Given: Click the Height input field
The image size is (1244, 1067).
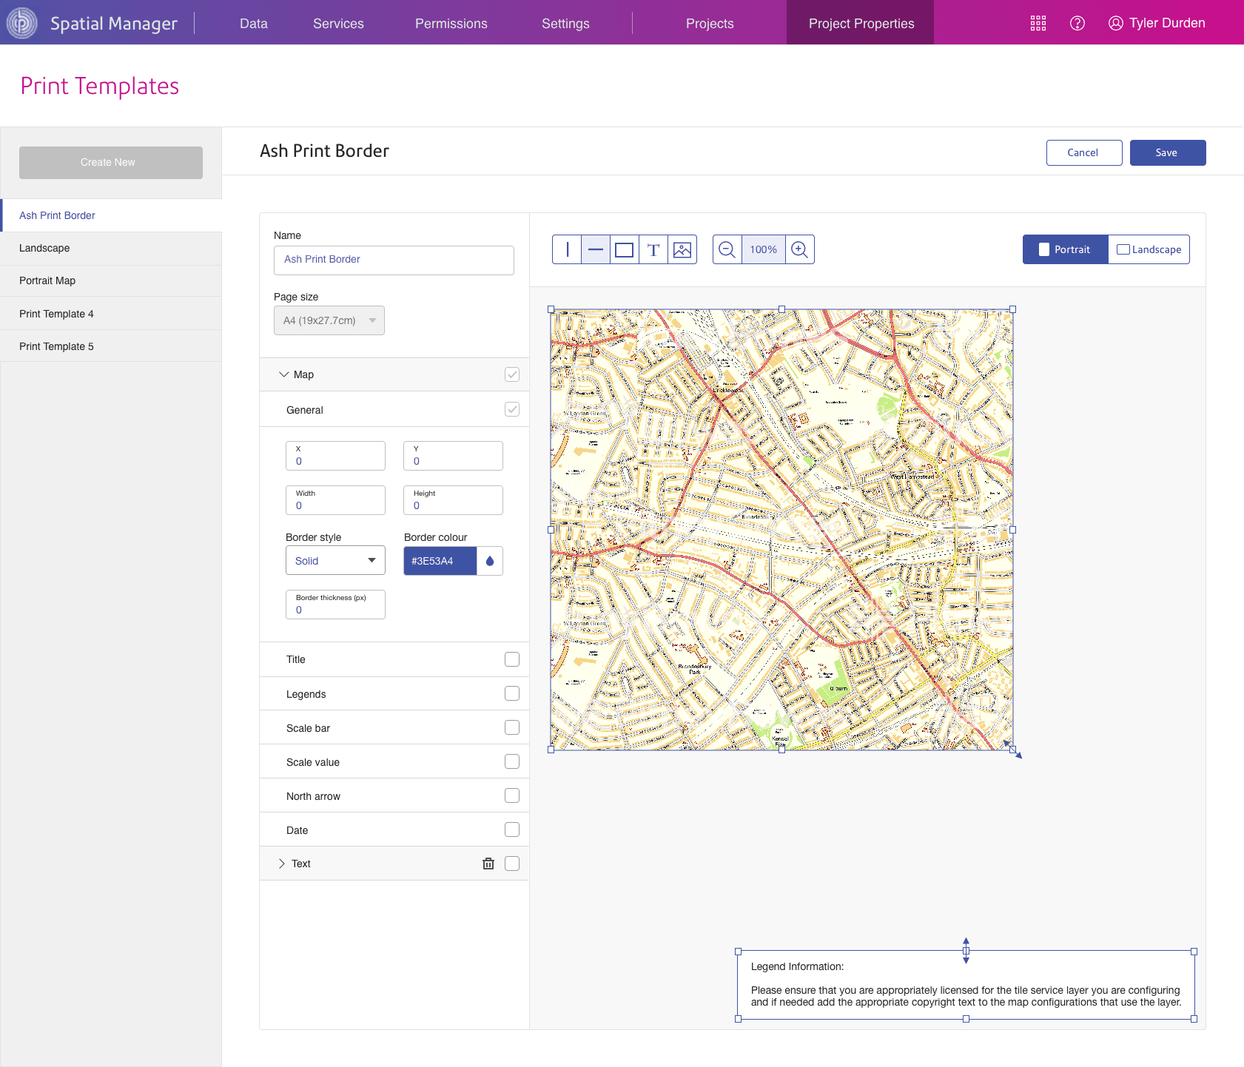Looking at the screenshot, I should pos(453,500).
